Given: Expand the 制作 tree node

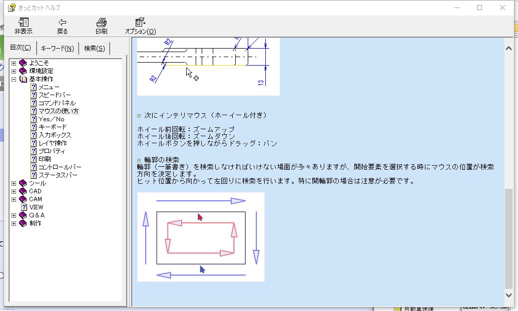Looking at the screenshot, I should point(14,223).
